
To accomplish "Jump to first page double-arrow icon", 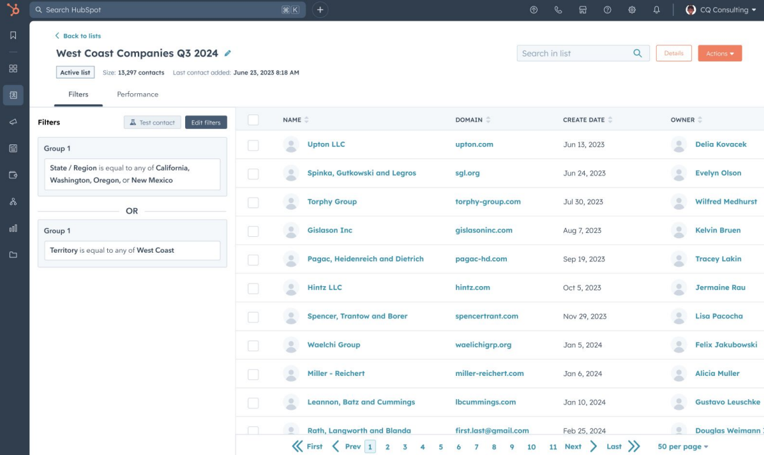I will (297, 446).
